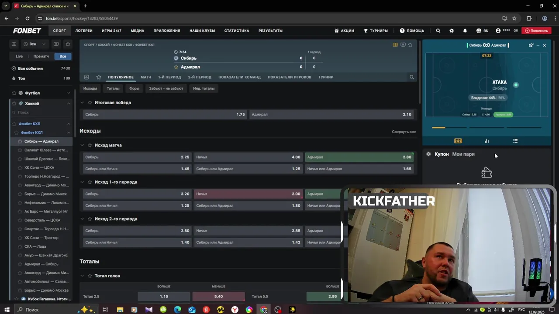Switch sidebar filter to Прематч
The height and width of the screenshot is (314, 559).
pos(41,56)
